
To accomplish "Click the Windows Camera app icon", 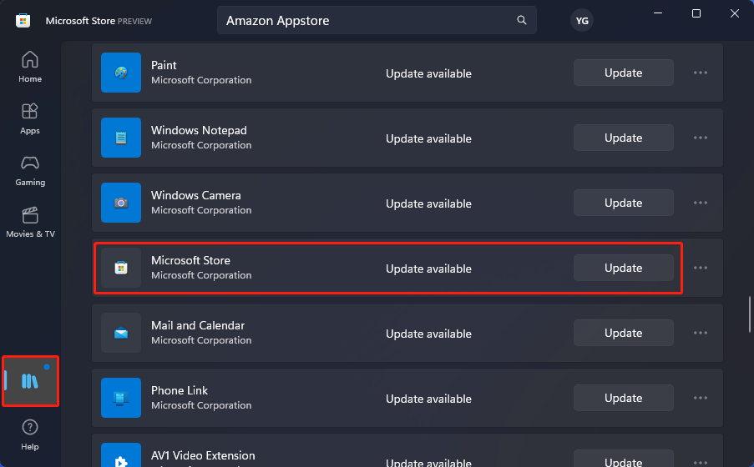I will pos(121,203).
